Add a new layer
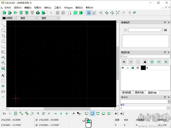171x128 pixels. [152, 62]
